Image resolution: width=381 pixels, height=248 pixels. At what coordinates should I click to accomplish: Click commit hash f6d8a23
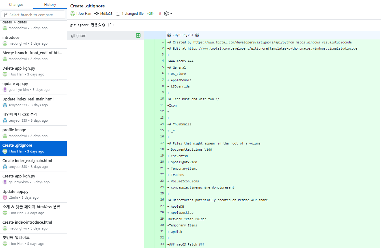point(106,14)
